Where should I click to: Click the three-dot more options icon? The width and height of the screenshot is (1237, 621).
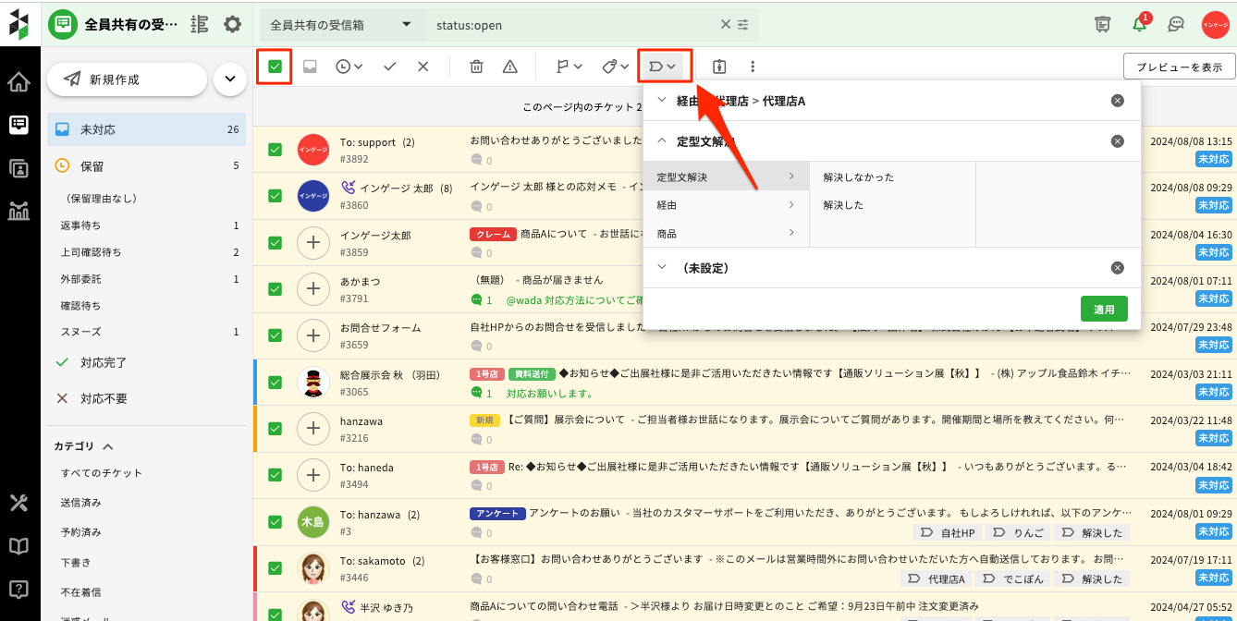click(x=753, y=67)
